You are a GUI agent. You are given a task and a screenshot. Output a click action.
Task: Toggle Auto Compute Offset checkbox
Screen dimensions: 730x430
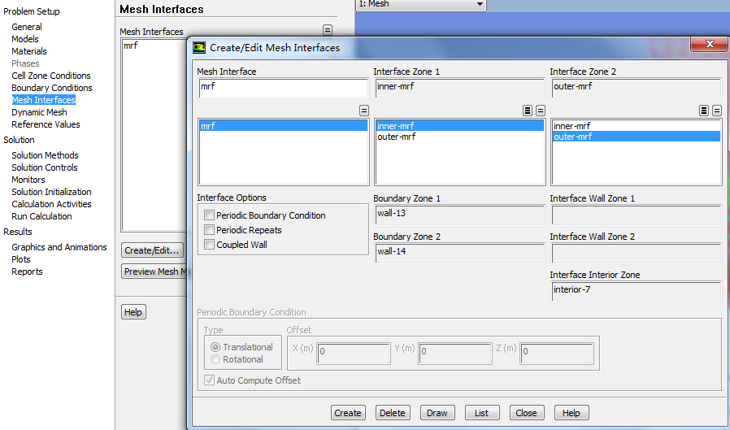click(210, 380)
